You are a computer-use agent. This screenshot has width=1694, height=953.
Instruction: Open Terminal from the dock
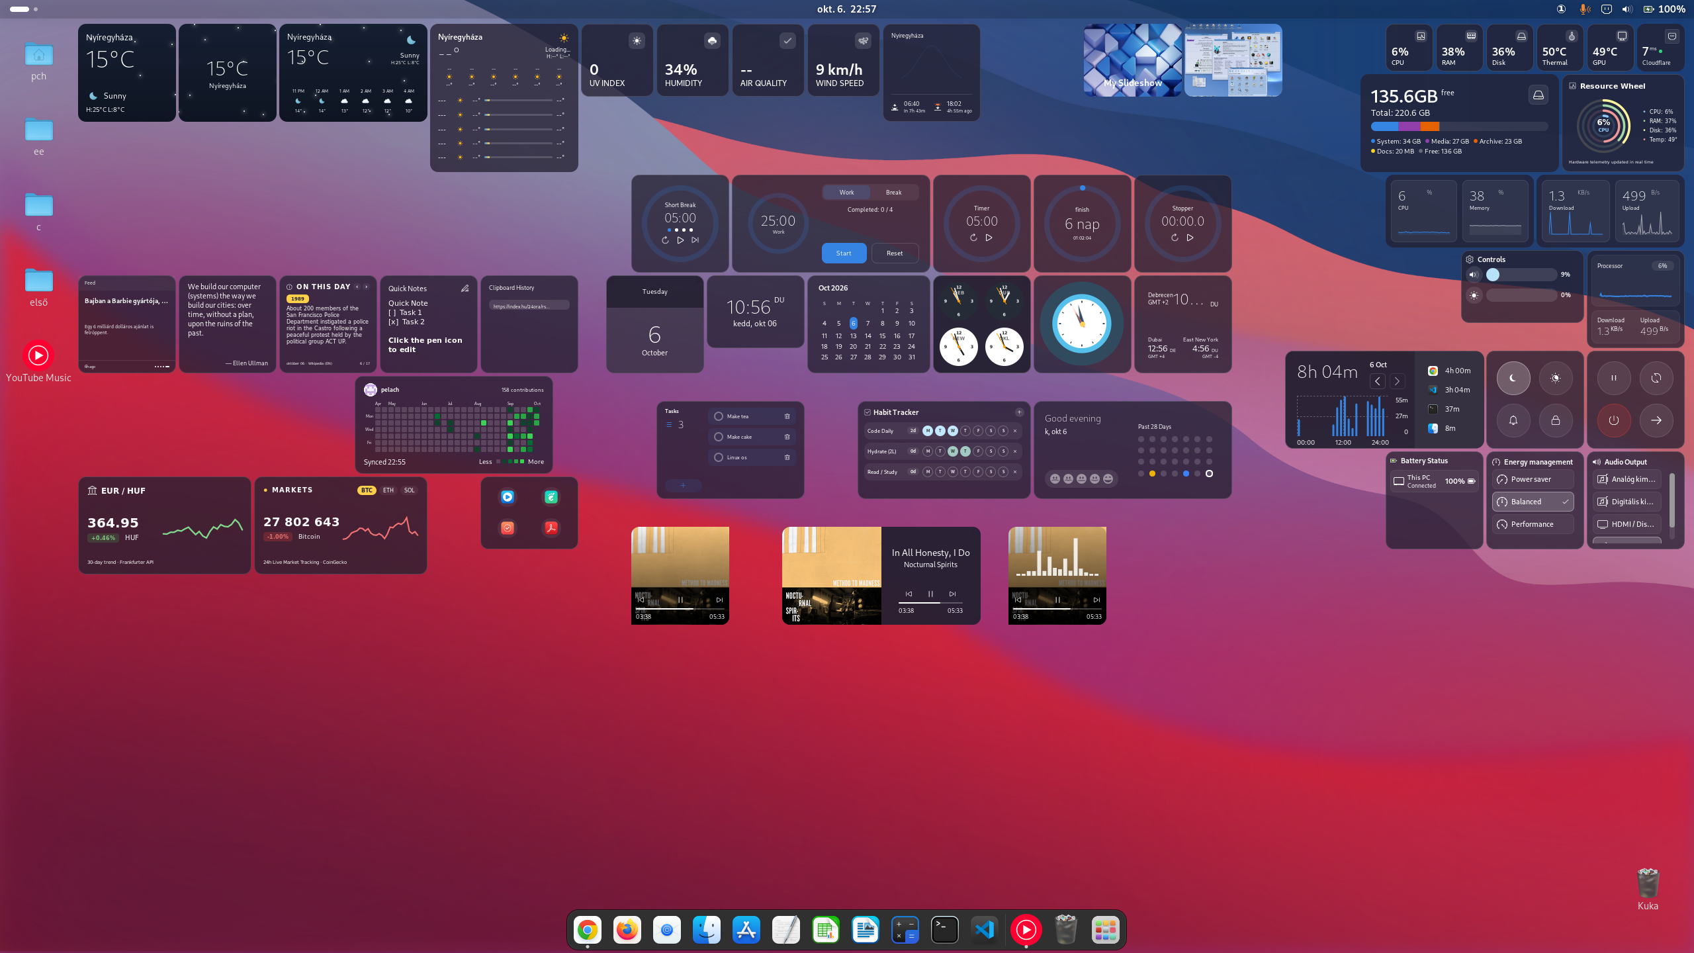point(944,930)
